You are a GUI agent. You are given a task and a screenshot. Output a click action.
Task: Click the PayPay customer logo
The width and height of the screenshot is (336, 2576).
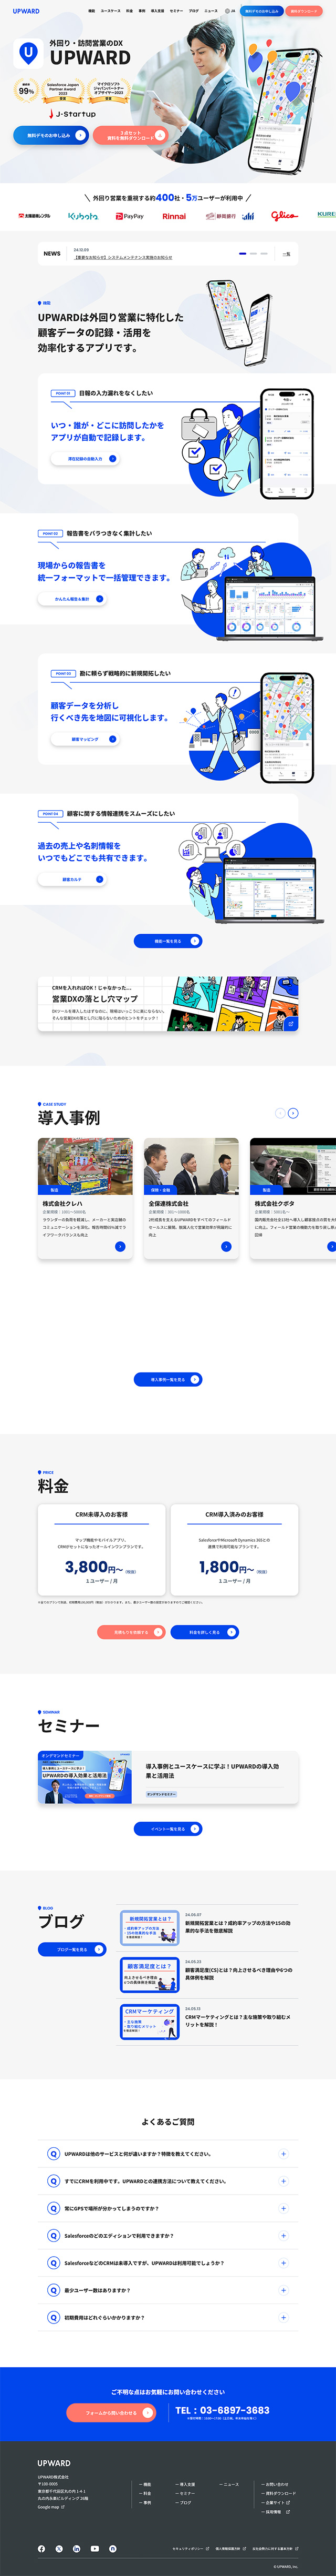click(x=130, y=216)
